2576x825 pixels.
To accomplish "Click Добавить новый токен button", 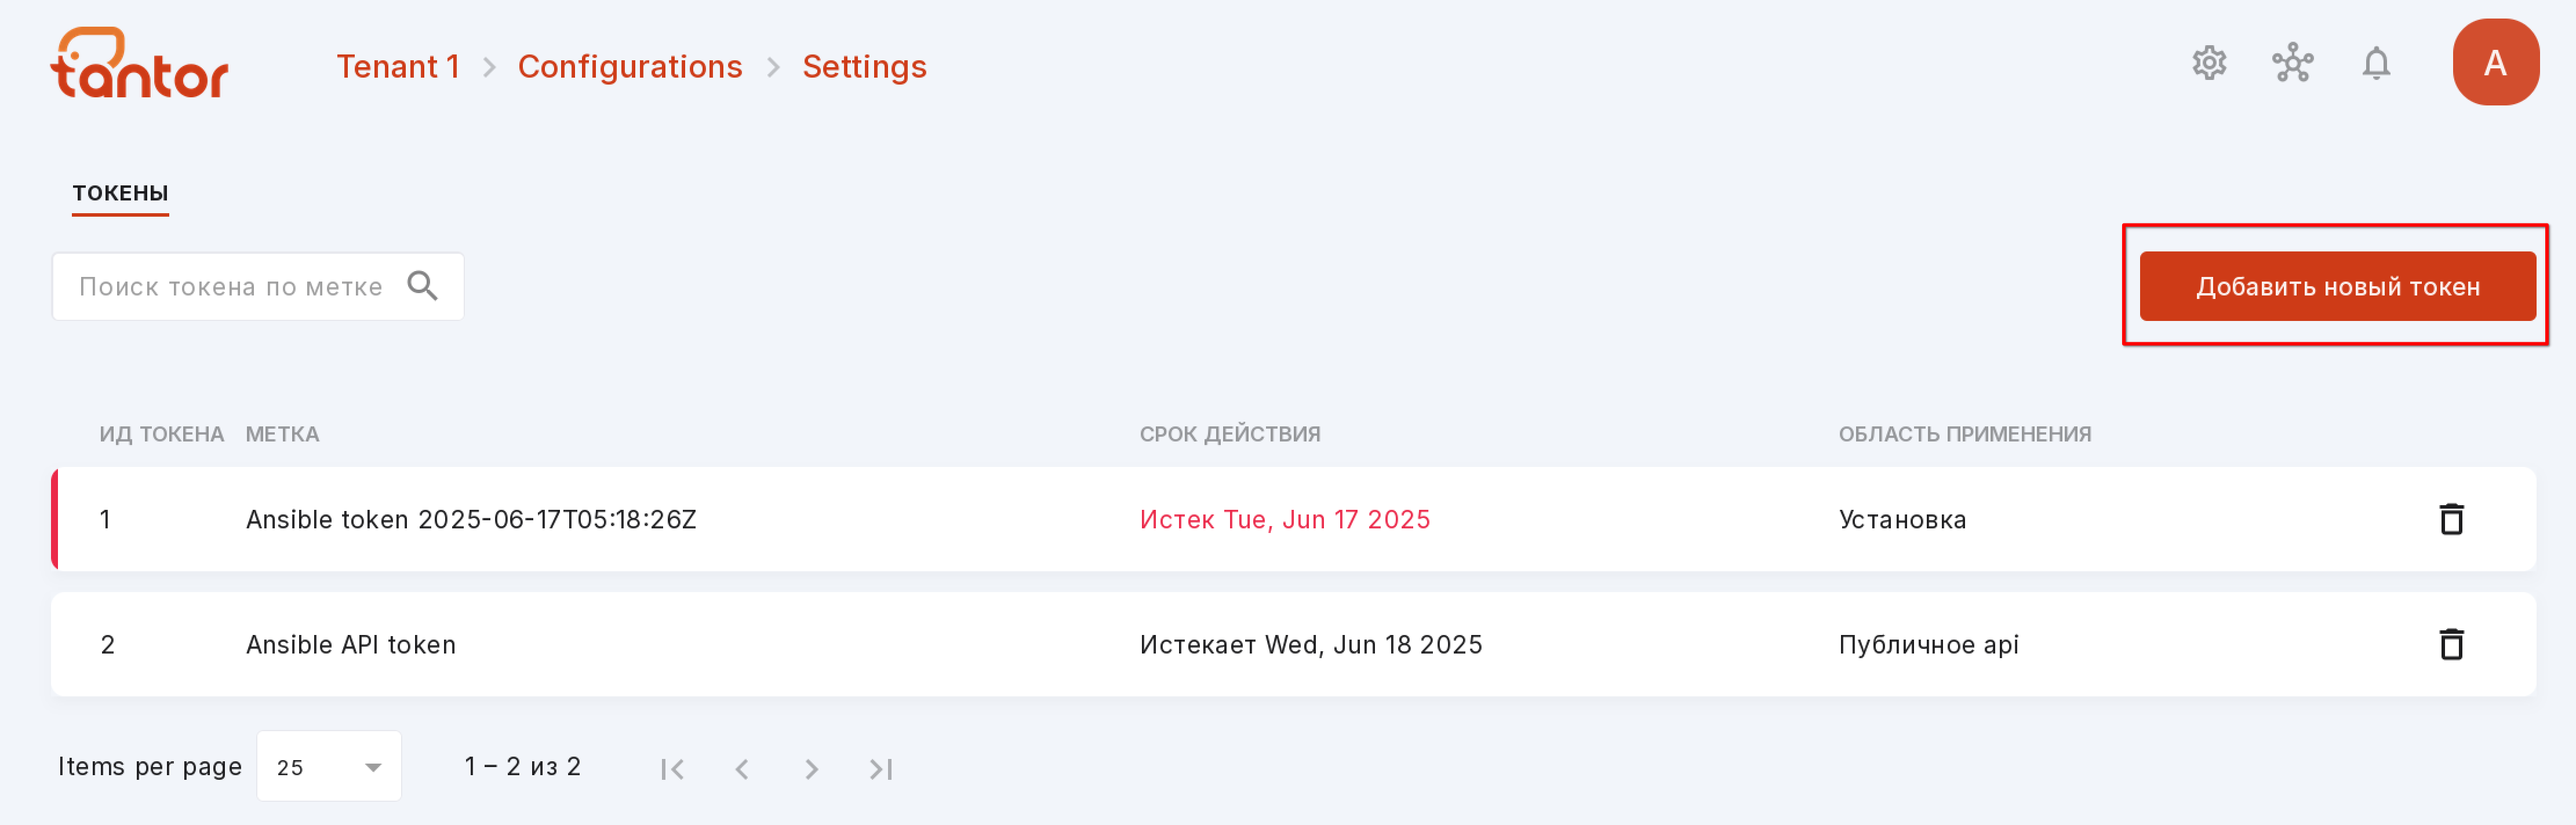I will tap(2337, 286).
